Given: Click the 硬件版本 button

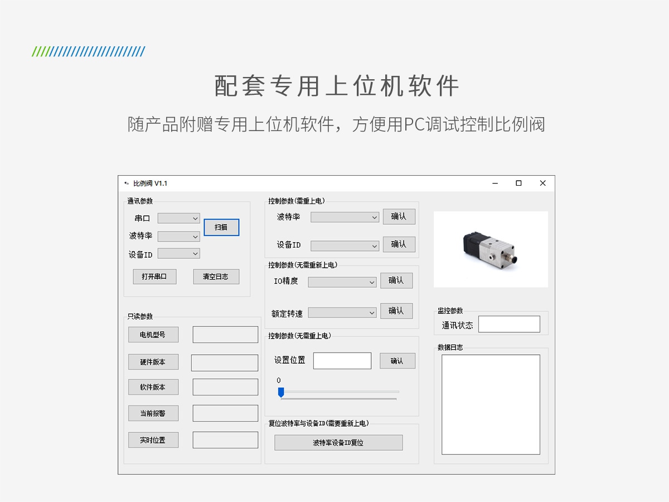Looking at the screenshot, I should pos(153,362).
